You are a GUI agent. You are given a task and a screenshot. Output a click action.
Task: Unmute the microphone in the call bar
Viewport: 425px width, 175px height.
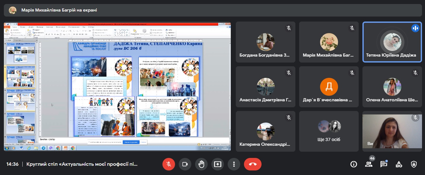169,164
